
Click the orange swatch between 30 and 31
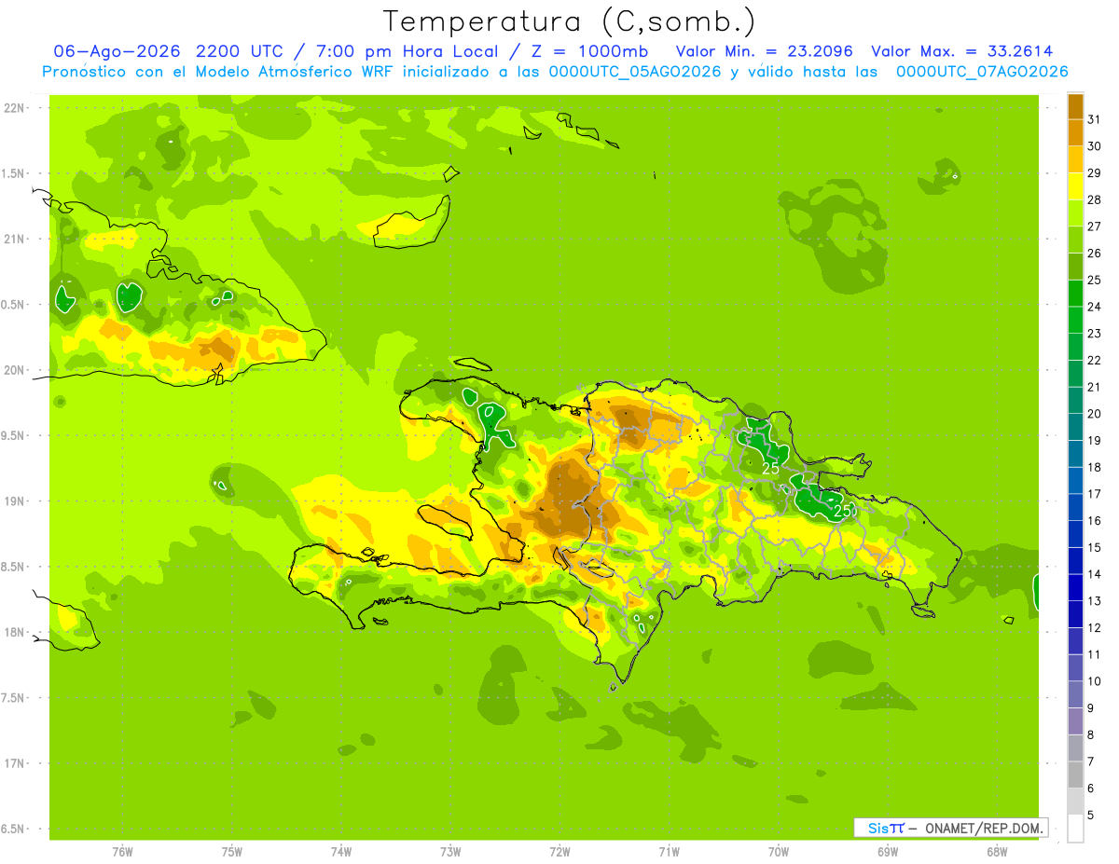point(1075,133)
